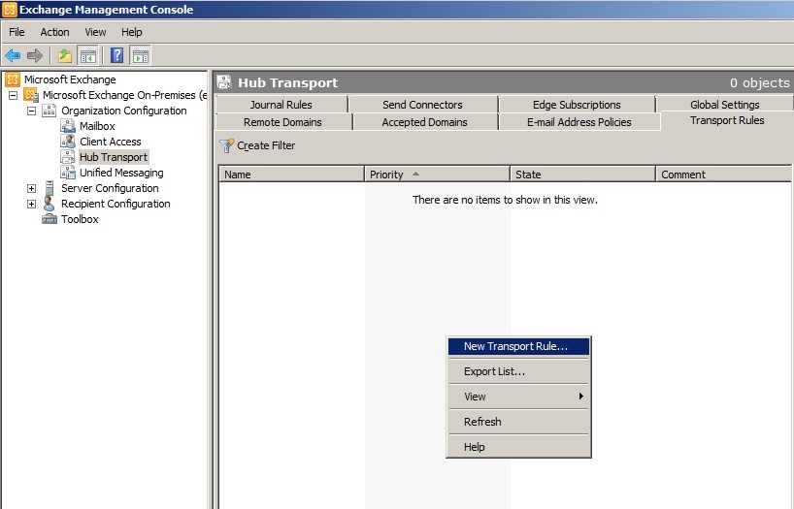Select Microsoft Exchange On-Premises tree item

pos(124,95)
